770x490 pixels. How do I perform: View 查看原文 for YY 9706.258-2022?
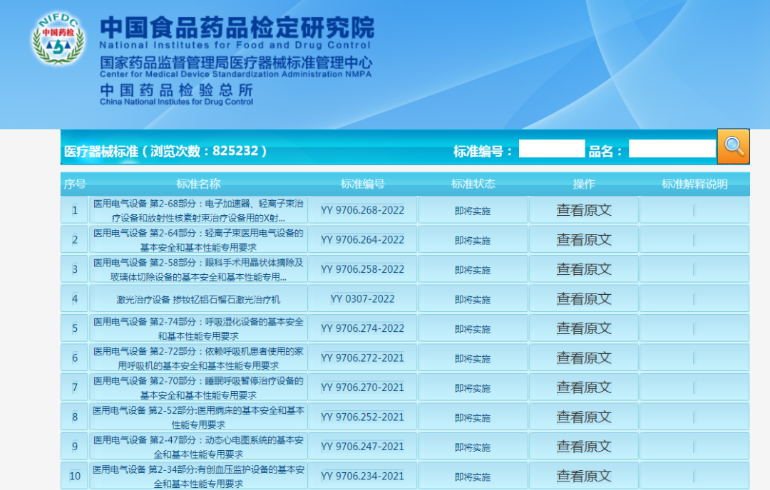584,269
